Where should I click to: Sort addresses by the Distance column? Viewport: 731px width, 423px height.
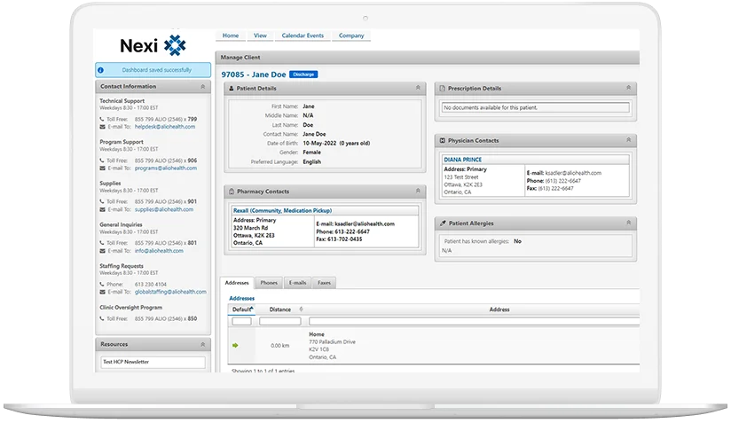[280, 309]
